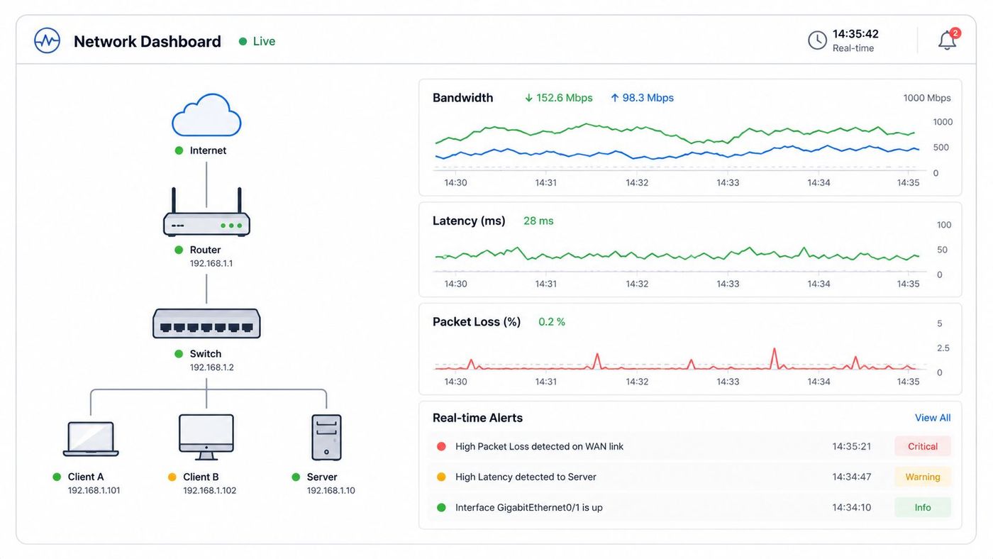Open the High Latency detected to Server alert
The width and height of the screenshot is (993, 559).
691,477
